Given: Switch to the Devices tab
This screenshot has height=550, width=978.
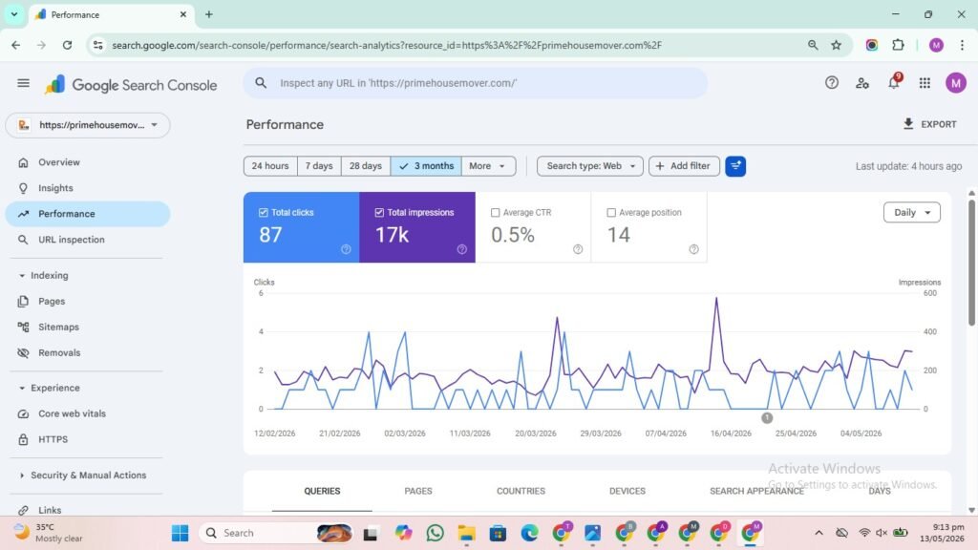Looking at the screenshot, I should pyautogui.click(x=627, y=492).
